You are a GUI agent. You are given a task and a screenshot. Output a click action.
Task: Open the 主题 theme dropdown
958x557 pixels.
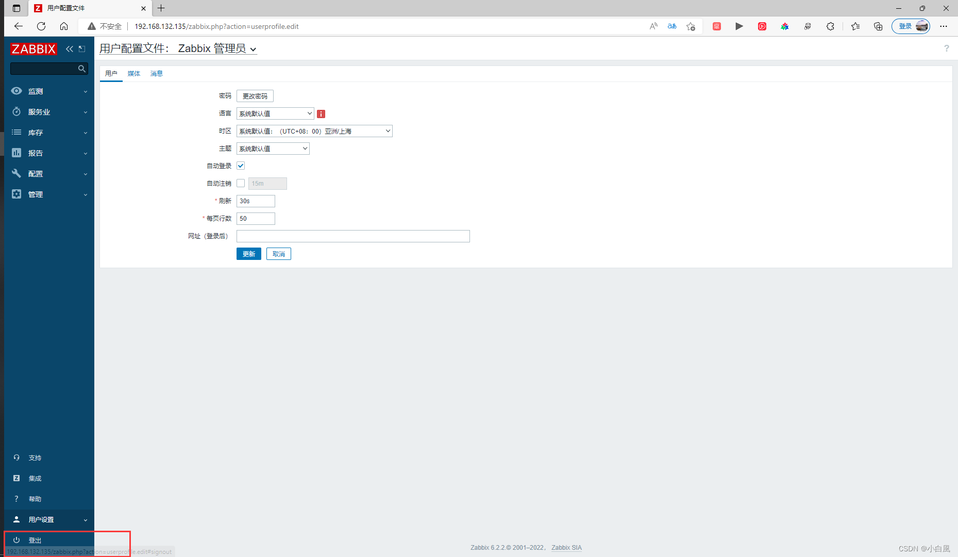273,149
